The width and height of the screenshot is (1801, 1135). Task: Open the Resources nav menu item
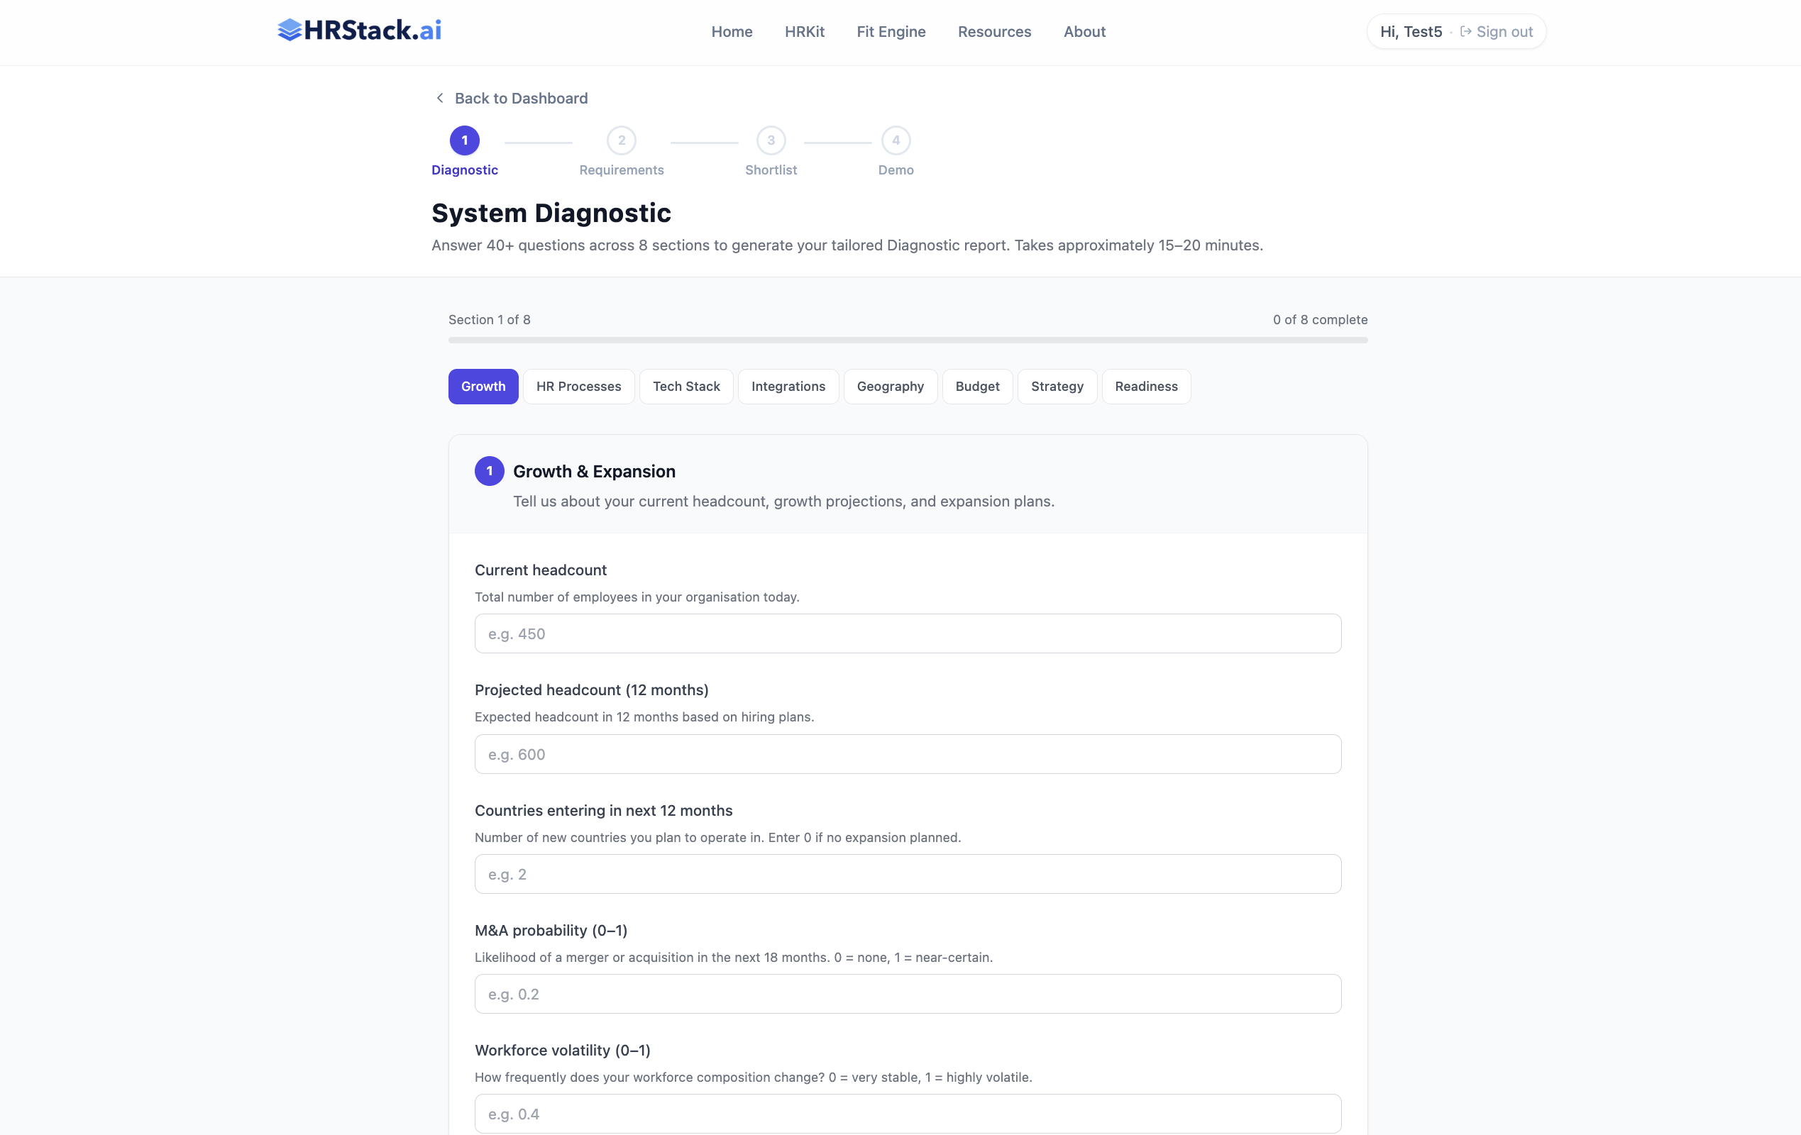coord(994,31)
